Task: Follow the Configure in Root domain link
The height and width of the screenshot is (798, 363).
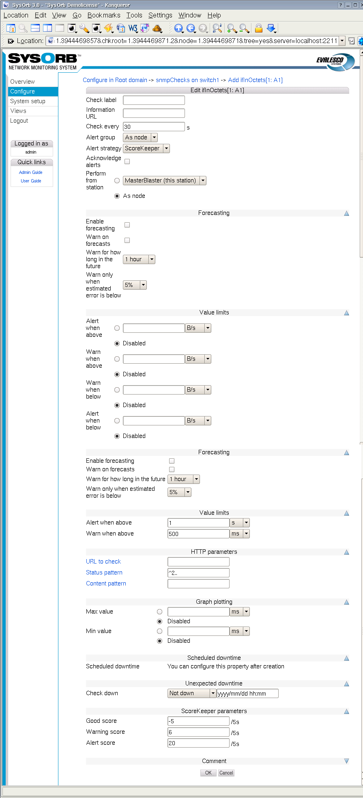Action: click(115, 80)
